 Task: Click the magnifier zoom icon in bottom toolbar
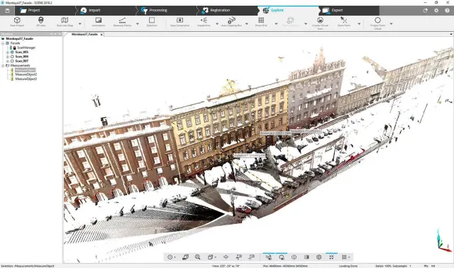click(x=198, y=257)
